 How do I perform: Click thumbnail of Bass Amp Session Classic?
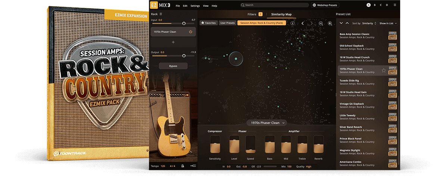(392, 36)
